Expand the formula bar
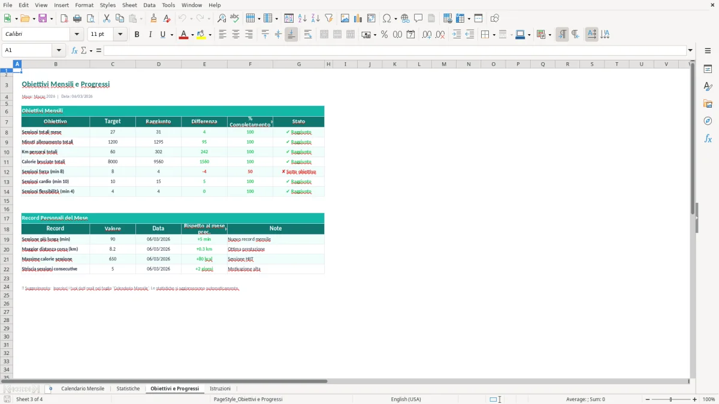 690,50
